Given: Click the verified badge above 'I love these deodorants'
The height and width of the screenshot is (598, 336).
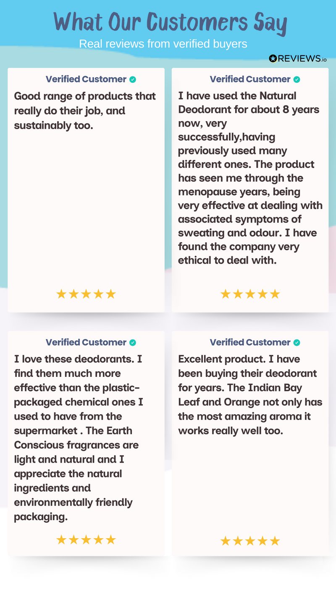Looking at the screenshot, I should [x=133, y=343].
